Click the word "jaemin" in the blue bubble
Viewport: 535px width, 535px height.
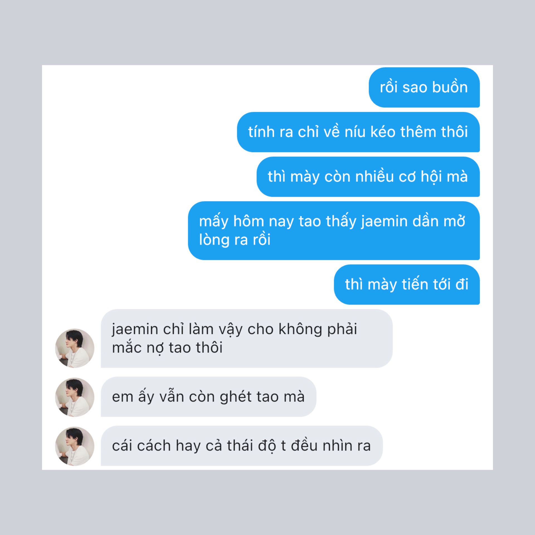click(x=384, y=222)
